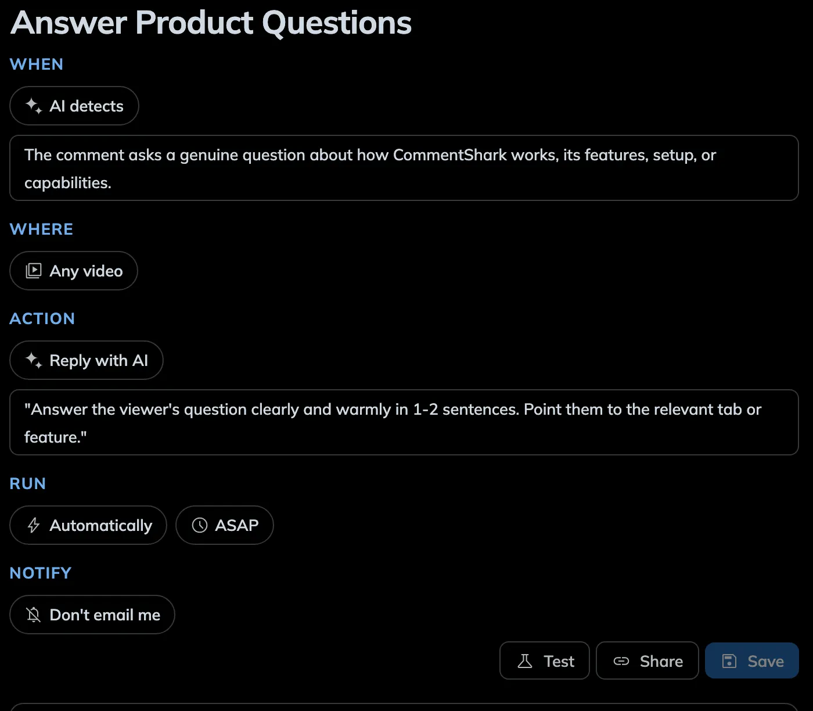
Task: Click the video library icon beside Any video
Action: click(x=34, y=271)
